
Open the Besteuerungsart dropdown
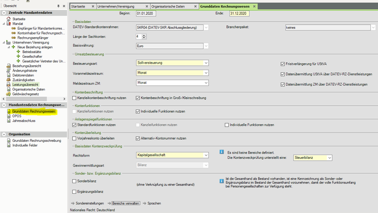point(206,63)
